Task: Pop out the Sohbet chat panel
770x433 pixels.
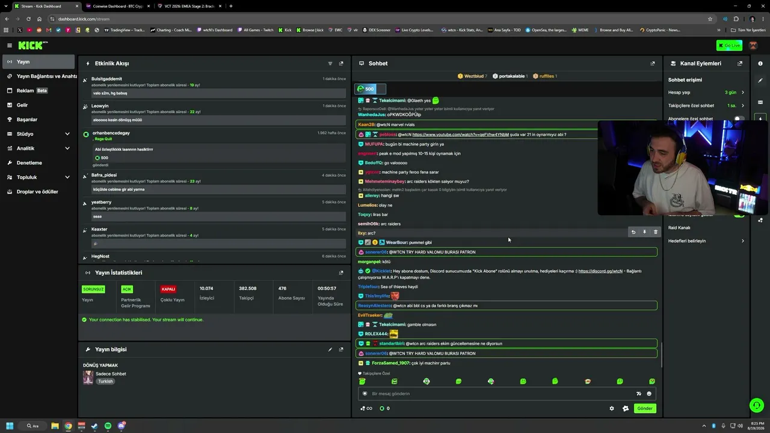Action: pyautogui.click(x=653, y=63)
